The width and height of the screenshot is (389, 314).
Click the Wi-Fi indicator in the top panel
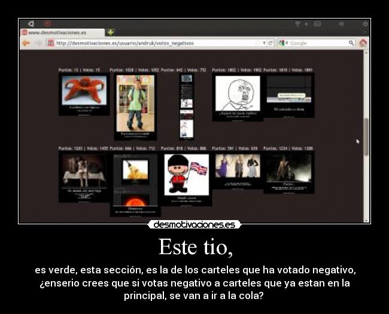pos(297,24)
